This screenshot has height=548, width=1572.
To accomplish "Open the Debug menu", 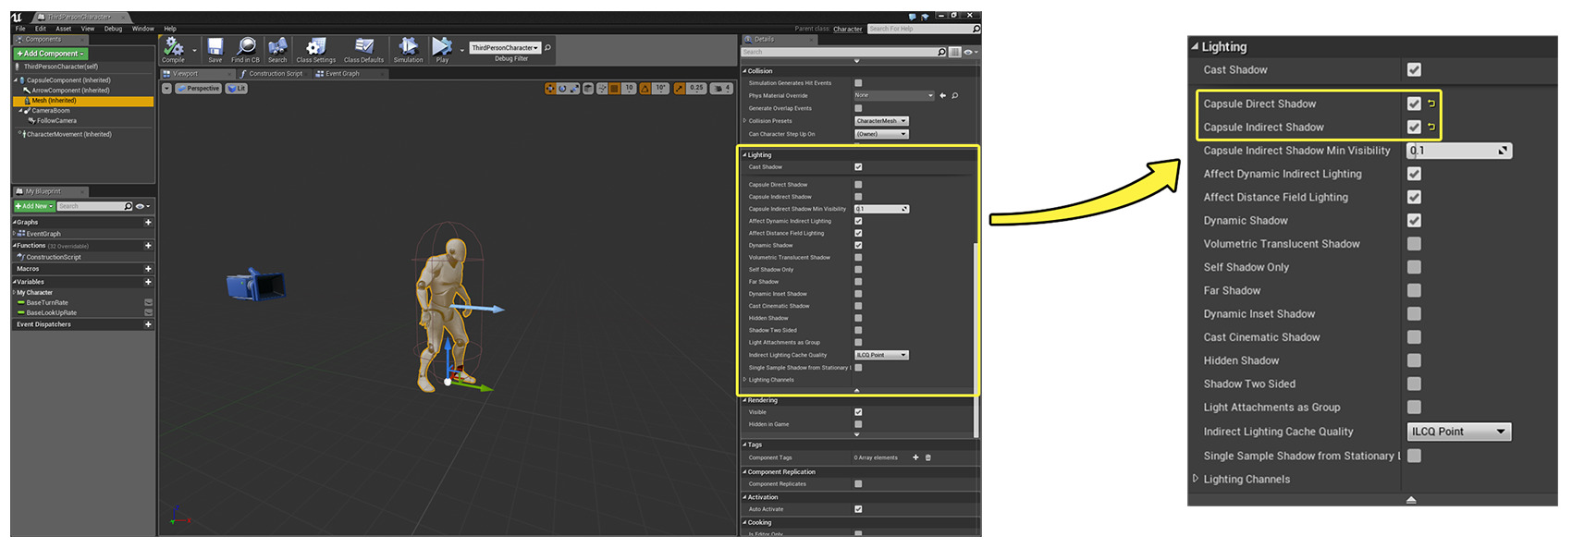I will coord(113,29).
